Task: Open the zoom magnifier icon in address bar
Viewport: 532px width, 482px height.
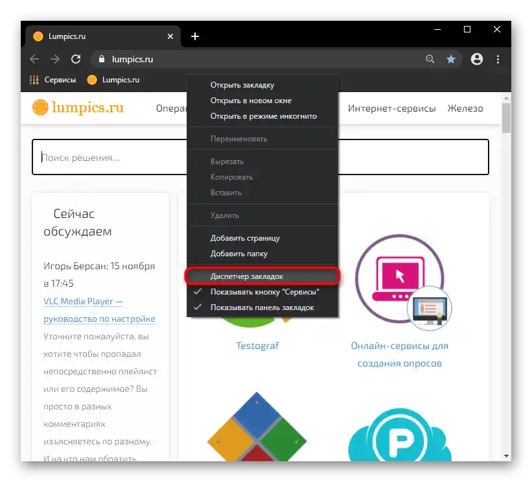Action: pyautogui.click(x=430, y=59)
